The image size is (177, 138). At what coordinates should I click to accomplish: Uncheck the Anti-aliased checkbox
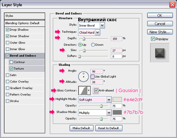click(x=96, y=91)
